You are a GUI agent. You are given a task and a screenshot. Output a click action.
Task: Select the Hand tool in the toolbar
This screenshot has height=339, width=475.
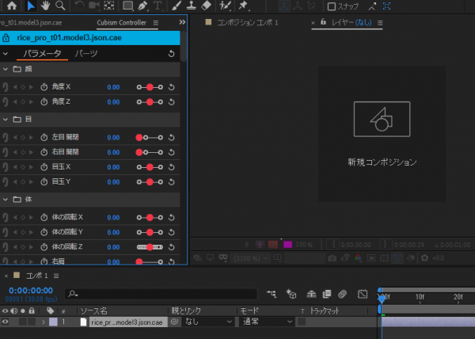pyautogui.click(x=47, y=6)
